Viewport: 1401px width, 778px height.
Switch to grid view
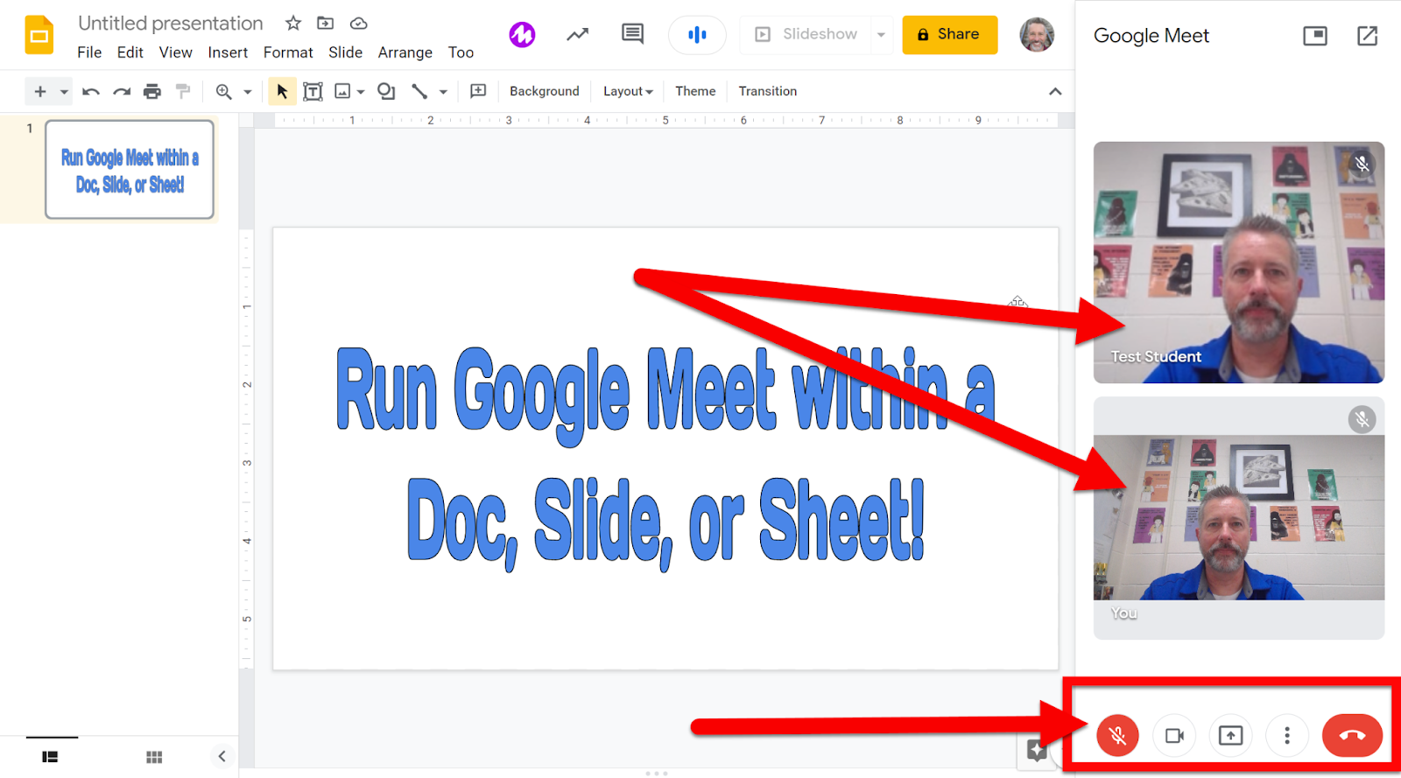click(154, 756)
